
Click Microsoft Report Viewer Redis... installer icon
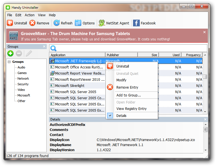tap(52, 73)
